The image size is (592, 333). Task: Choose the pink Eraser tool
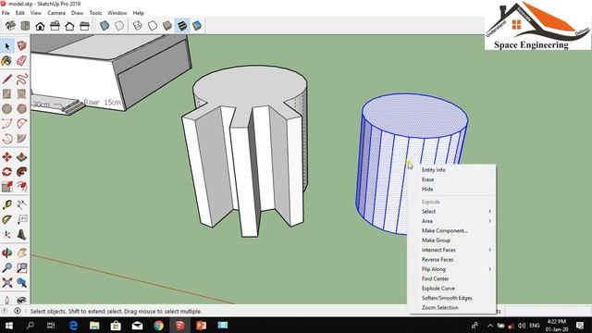click(x=21, y=61)
